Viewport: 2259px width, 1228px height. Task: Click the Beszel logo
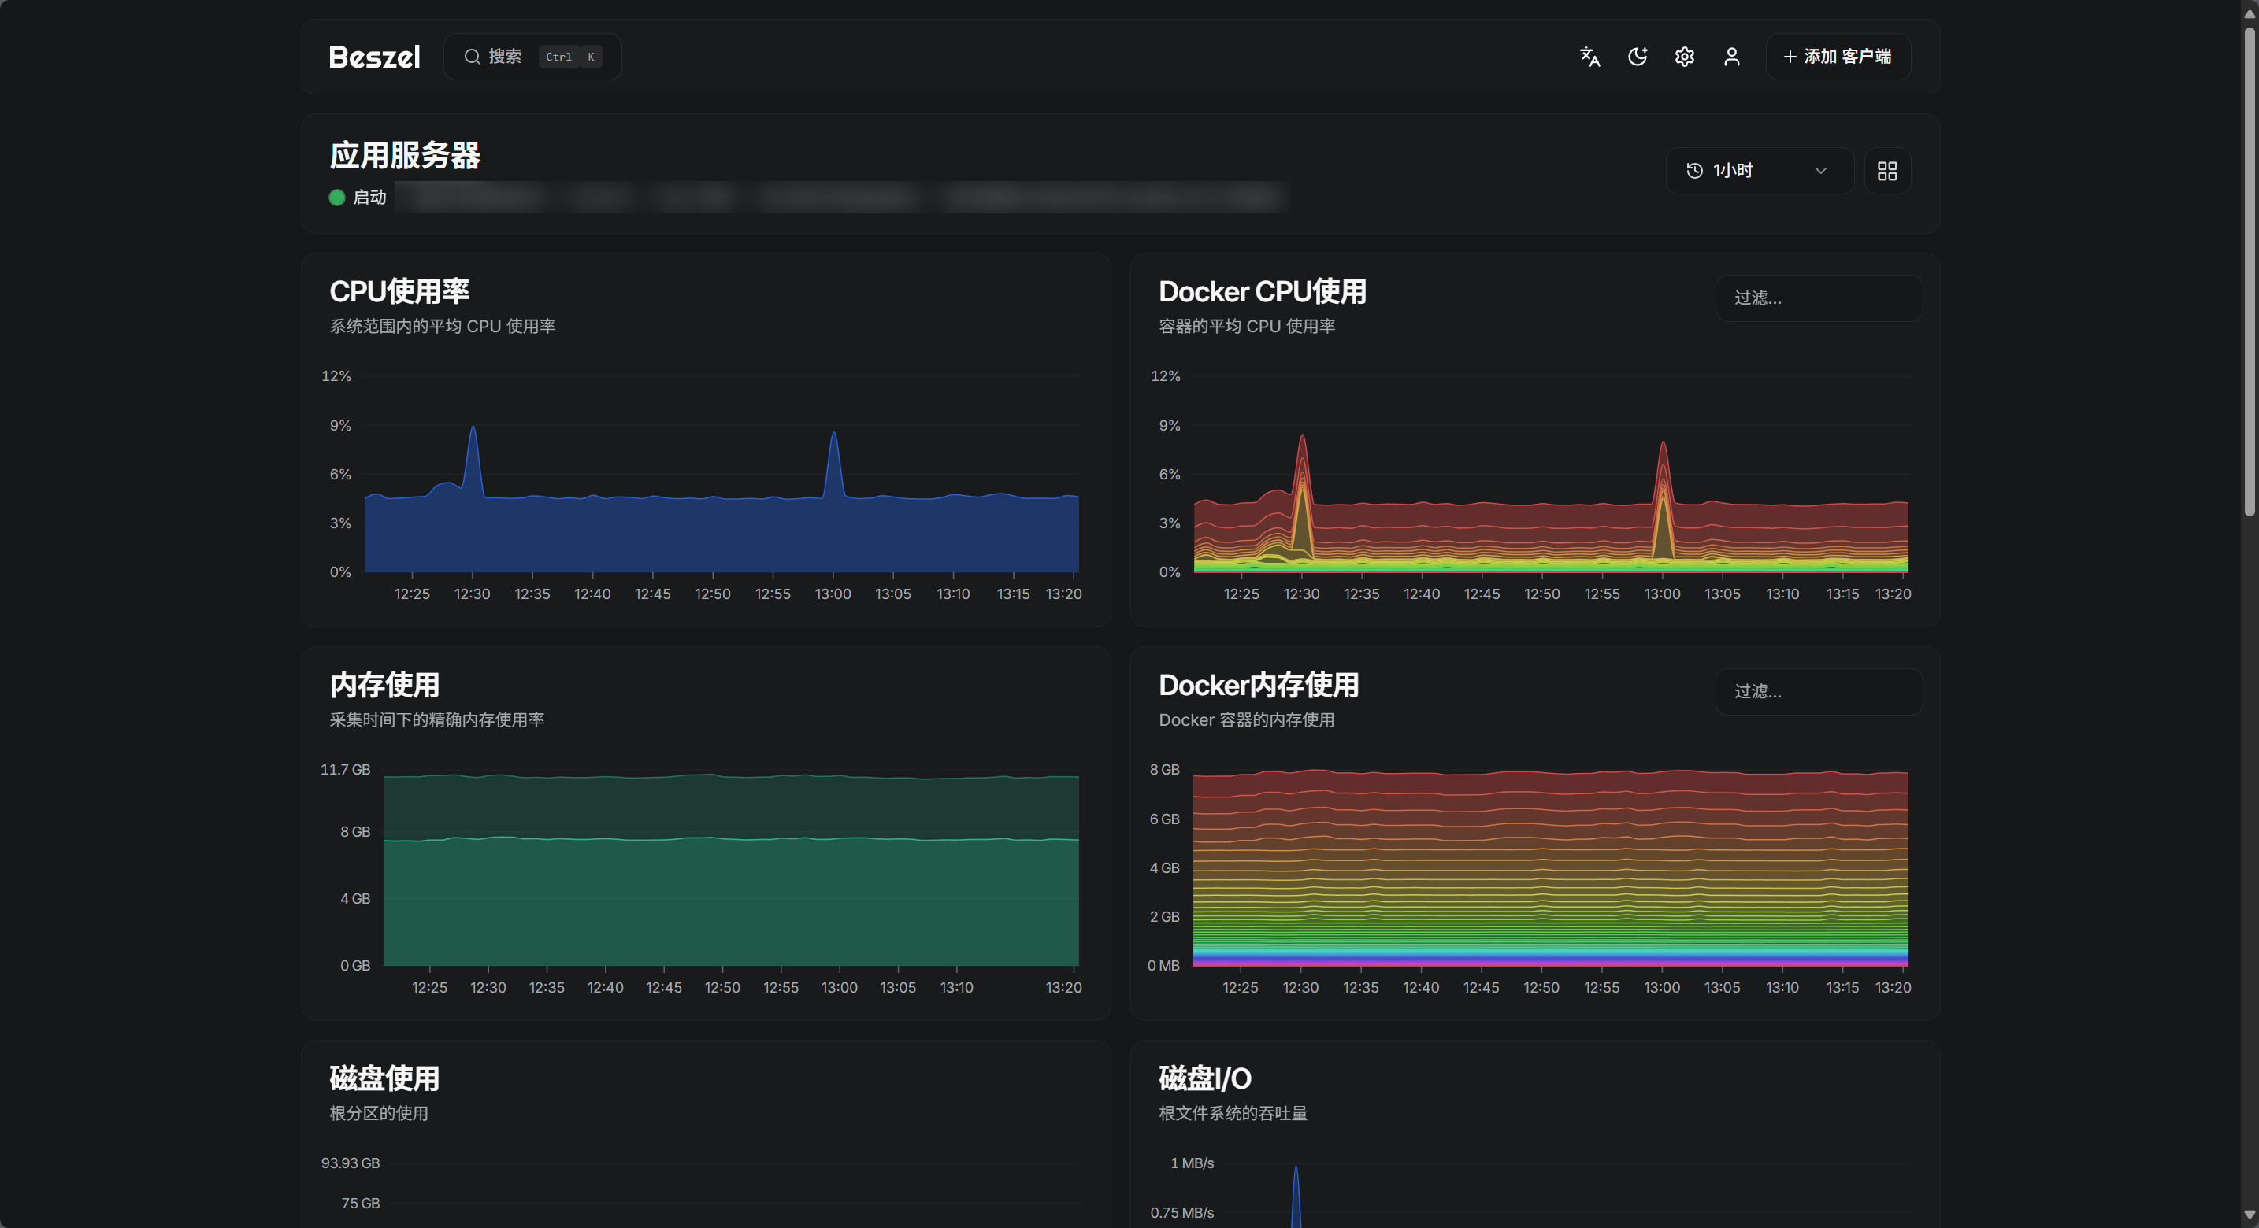(x=374, y=57)
